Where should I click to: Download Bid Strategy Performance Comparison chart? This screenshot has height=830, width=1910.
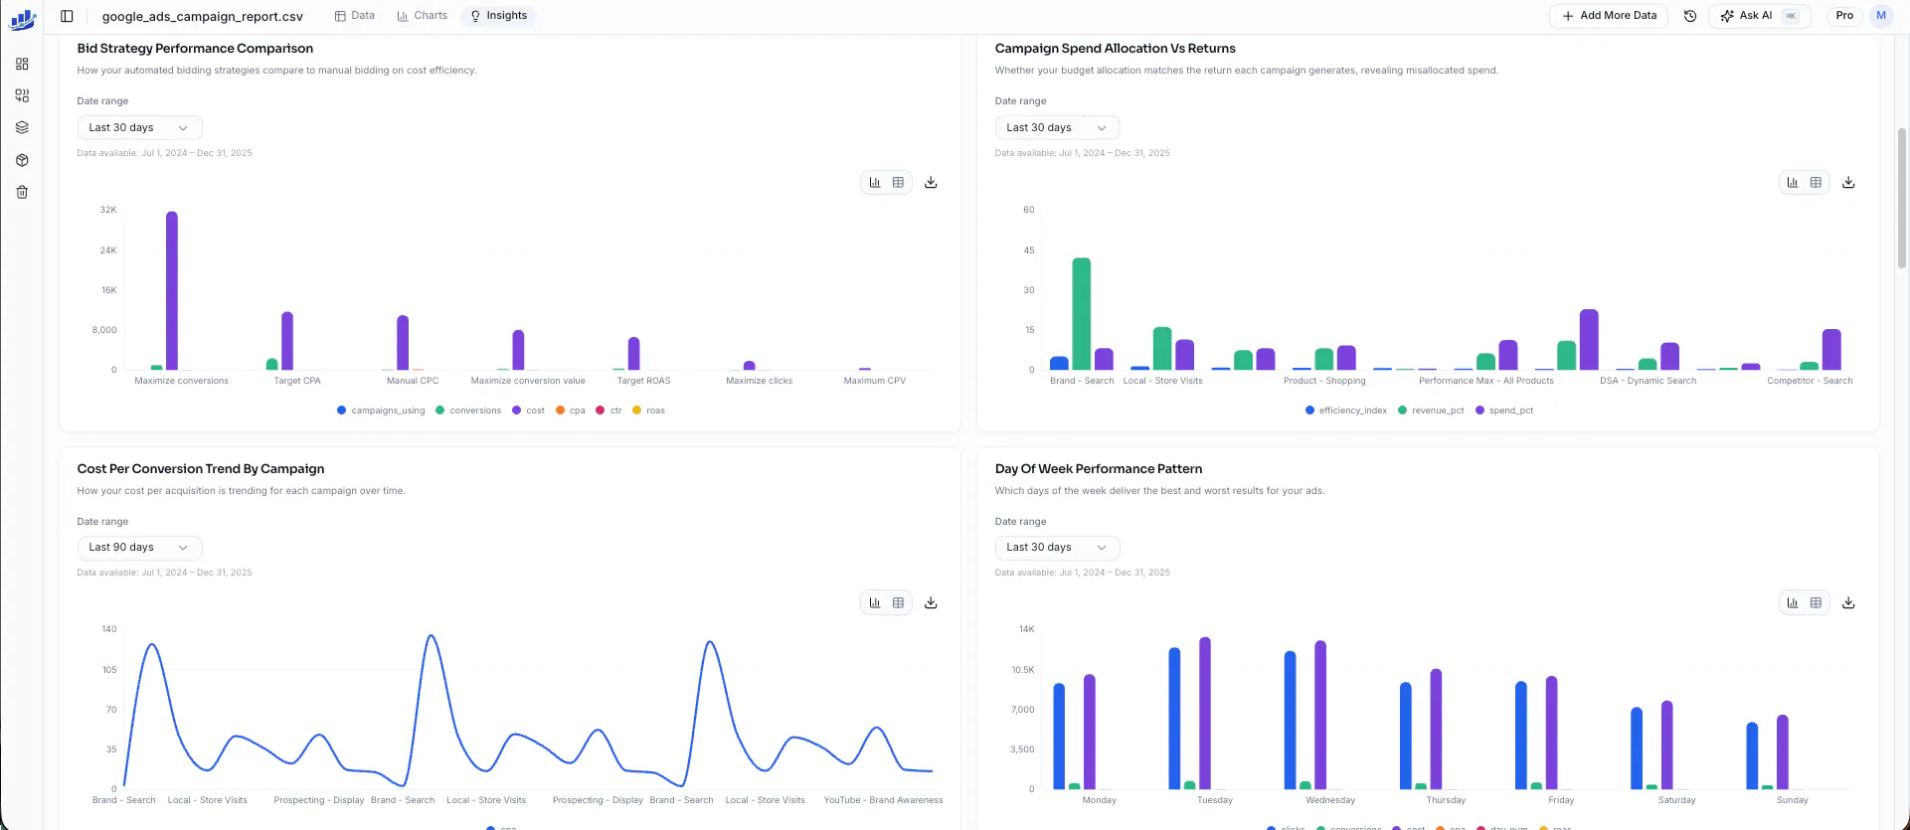(x=931, y=183)
